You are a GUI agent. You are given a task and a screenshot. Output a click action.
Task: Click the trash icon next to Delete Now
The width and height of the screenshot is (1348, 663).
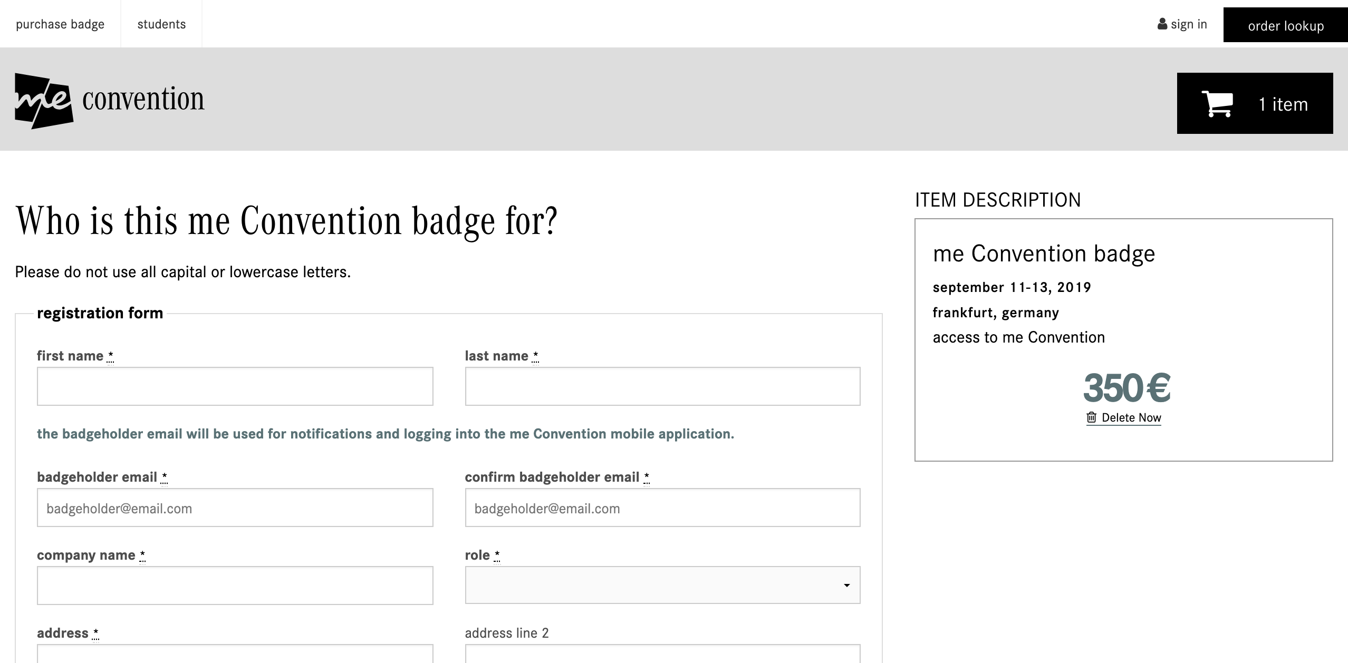coord(1092,417)
